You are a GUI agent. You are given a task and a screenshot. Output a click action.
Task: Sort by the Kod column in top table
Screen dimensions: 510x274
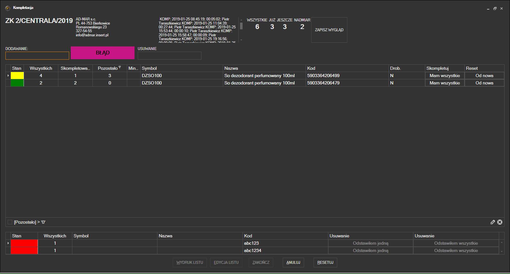[x=347, y=68]
